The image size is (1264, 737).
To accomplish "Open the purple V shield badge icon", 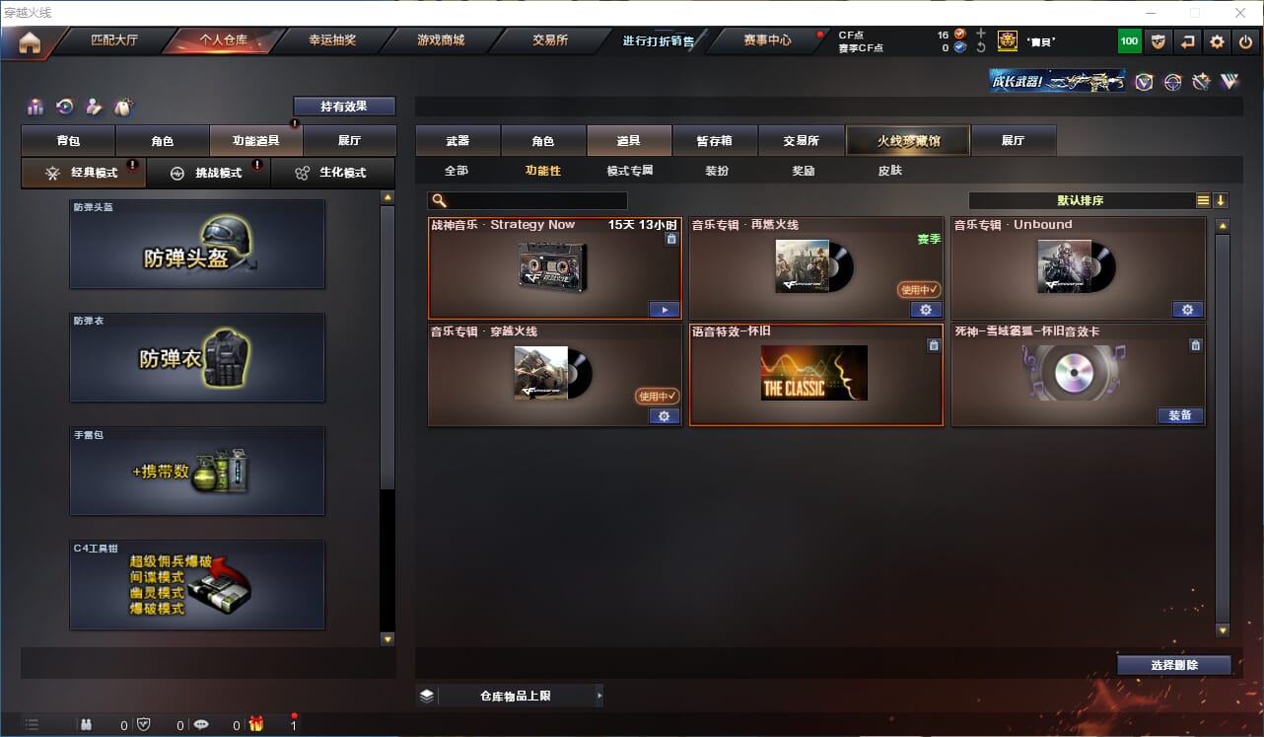I will coord(1144,82).
